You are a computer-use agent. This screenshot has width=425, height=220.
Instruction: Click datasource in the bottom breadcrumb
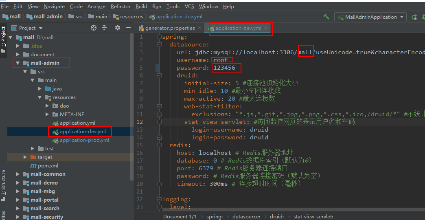(246, 217)
